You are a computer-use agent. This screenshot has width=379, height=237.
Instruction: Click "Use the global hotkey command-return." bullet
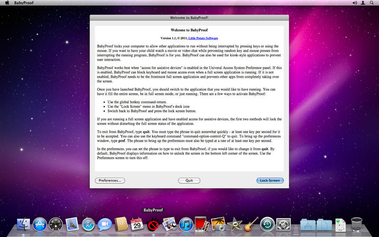coord(137,102)
